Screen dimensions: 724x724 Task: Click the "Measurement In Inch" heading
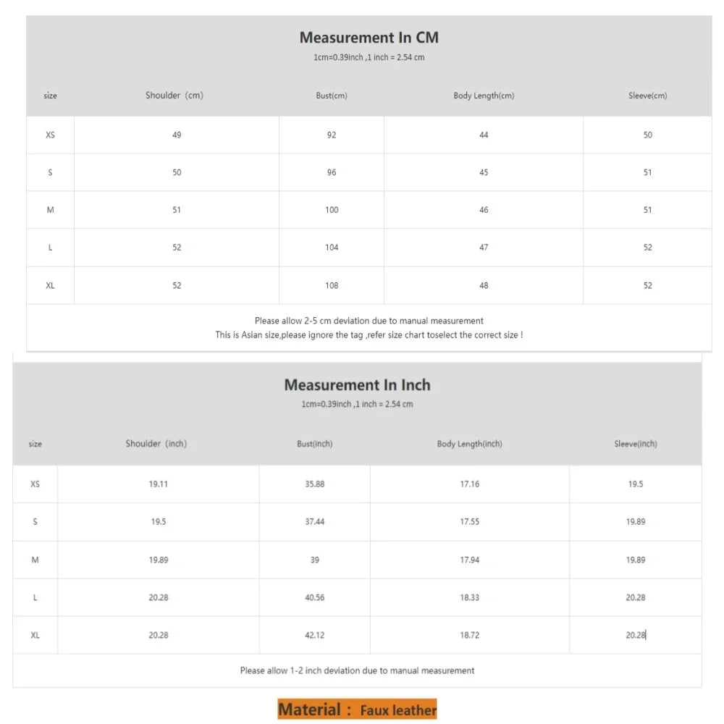[x=357, y=385]
